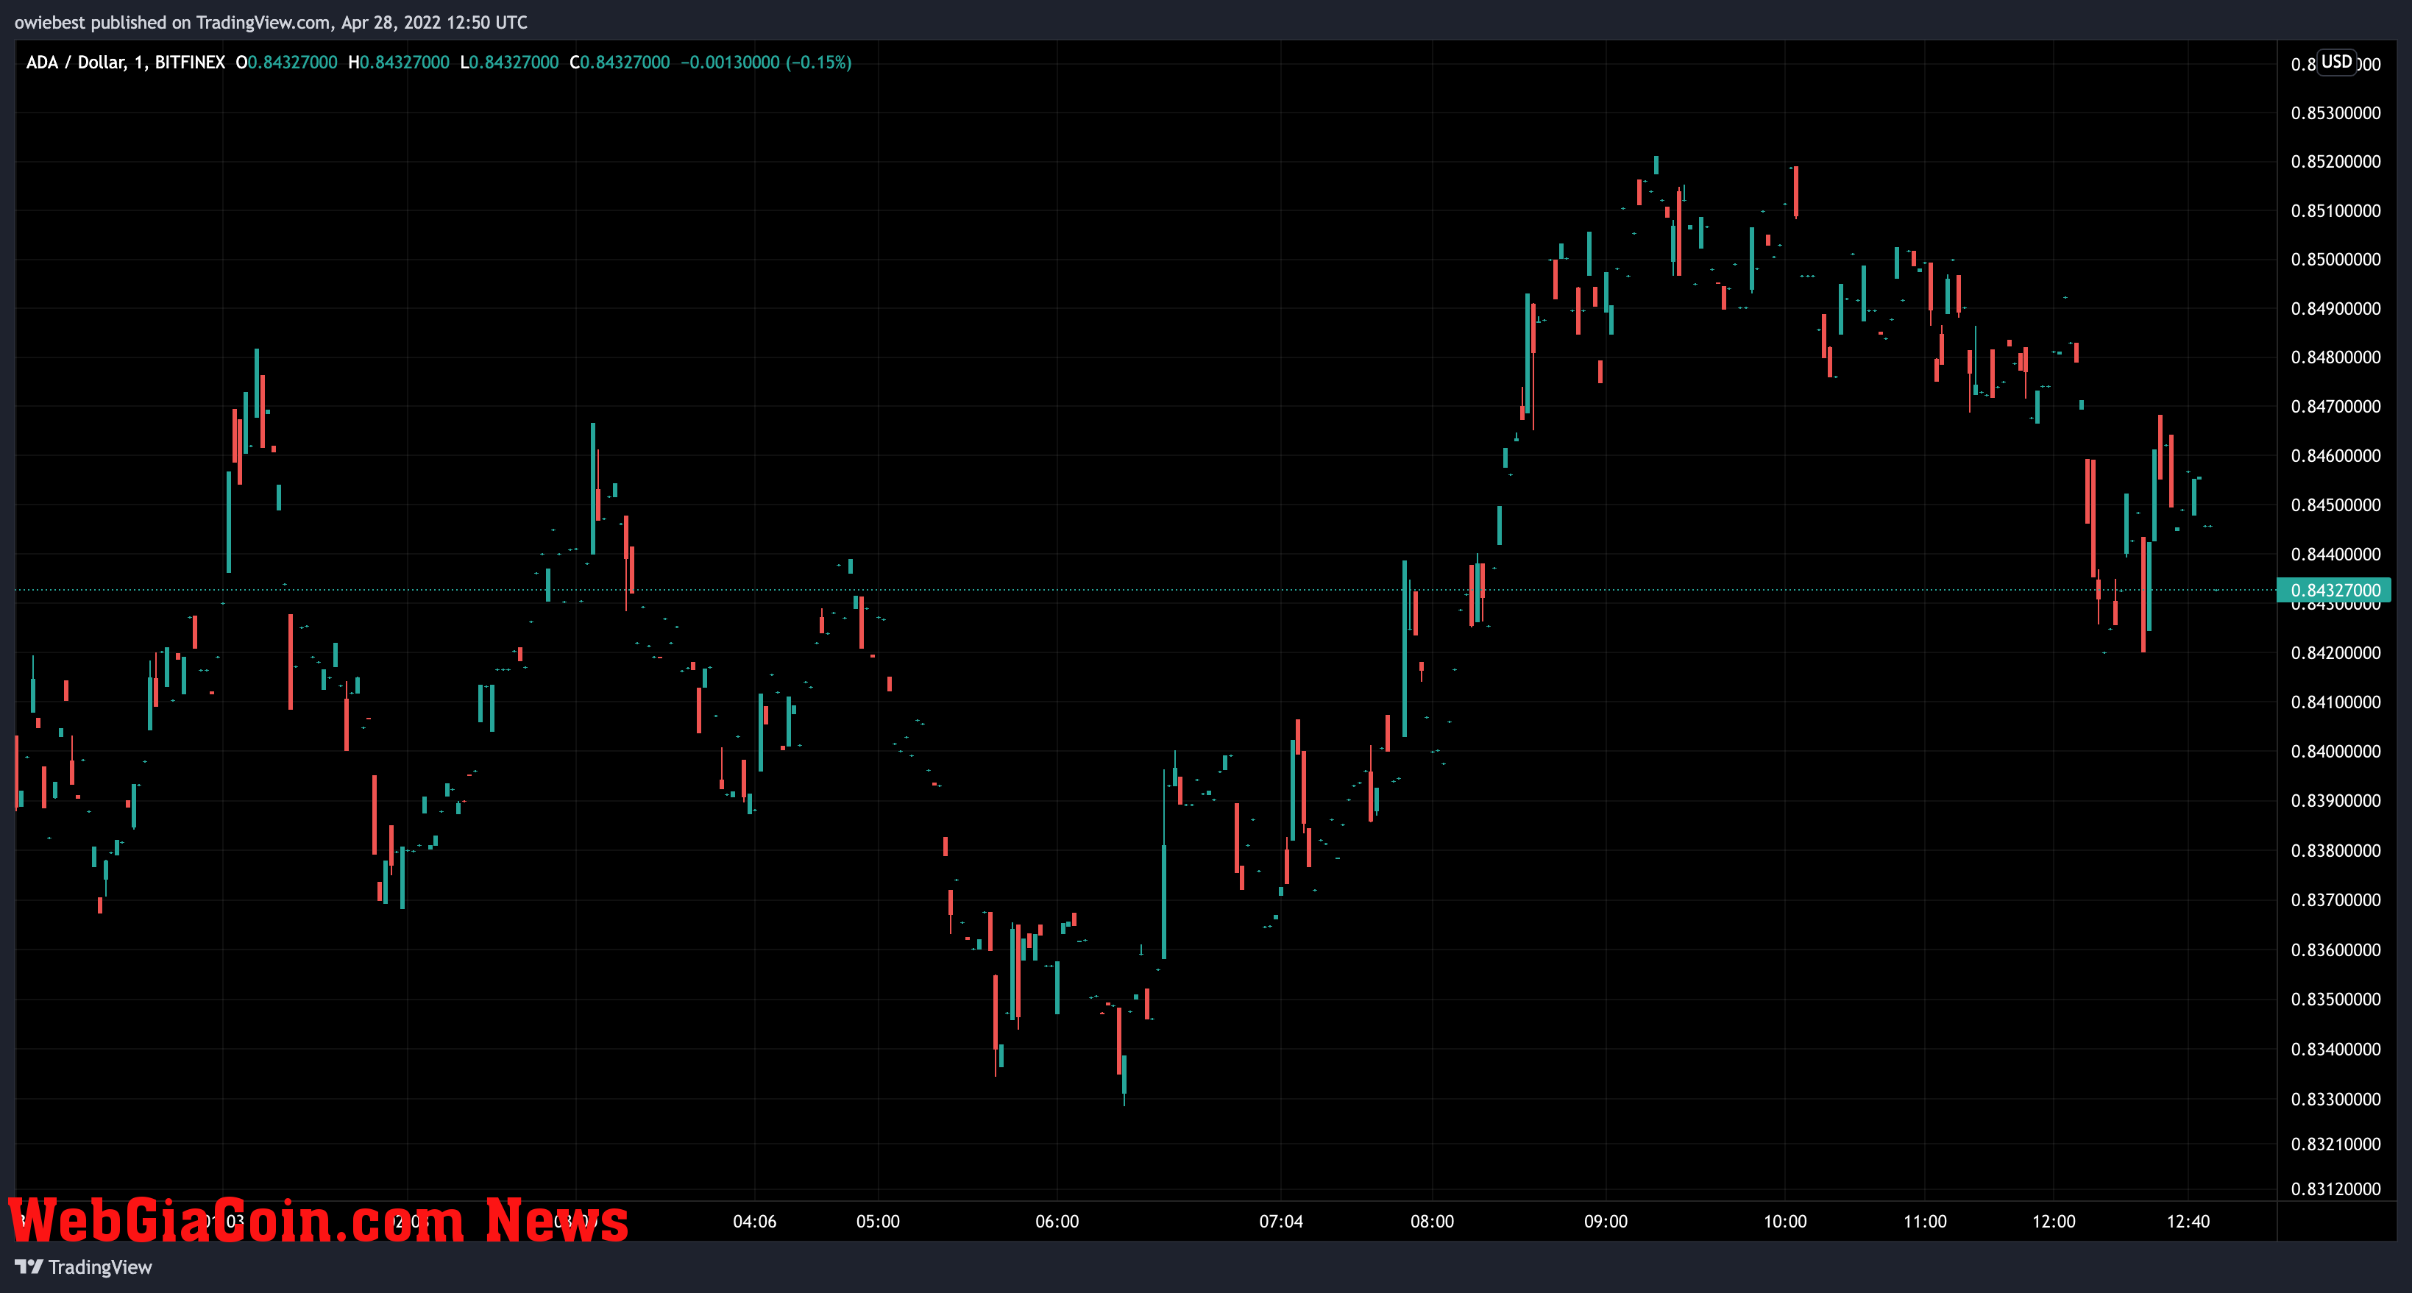Viewport: 2412px width, 1293px height.
Task: Click the 0.84600000 price axis label
Action: 2335,455
